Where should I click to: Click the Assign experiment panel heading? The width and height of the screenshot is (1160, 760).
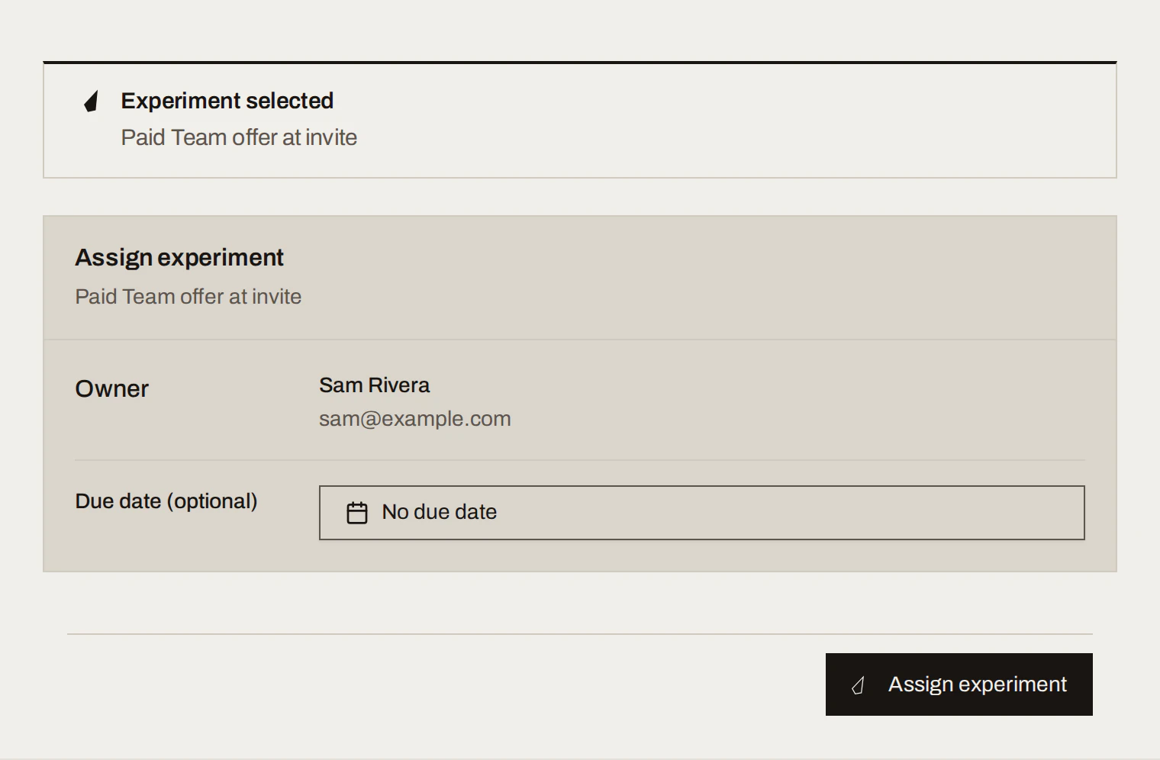[x=179, y=258]
